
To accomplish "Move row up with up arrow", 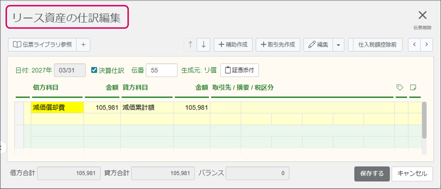I will point(191,45).
